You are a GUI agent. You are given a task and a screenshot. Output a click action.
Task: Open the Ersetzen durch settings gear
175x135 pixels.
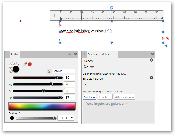point(151,78)
